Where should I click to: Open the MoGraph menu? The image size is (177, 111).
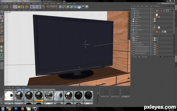point(46,4)
